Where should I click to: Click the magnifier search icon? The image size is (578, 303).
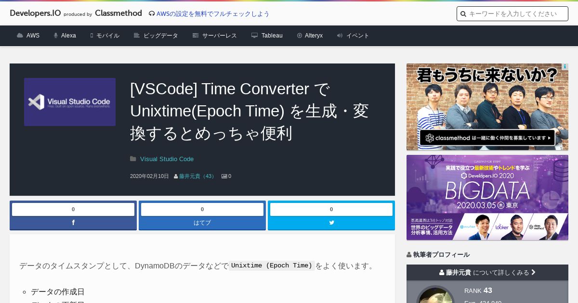tap(463, 14)
